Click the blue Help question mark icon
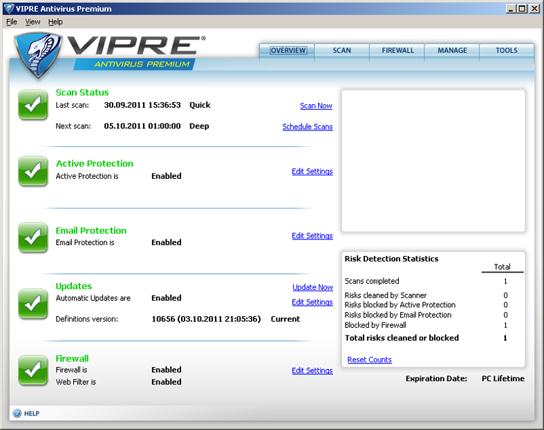The height and width of the screenshot is (430, 544). click(x=17, y=413)
